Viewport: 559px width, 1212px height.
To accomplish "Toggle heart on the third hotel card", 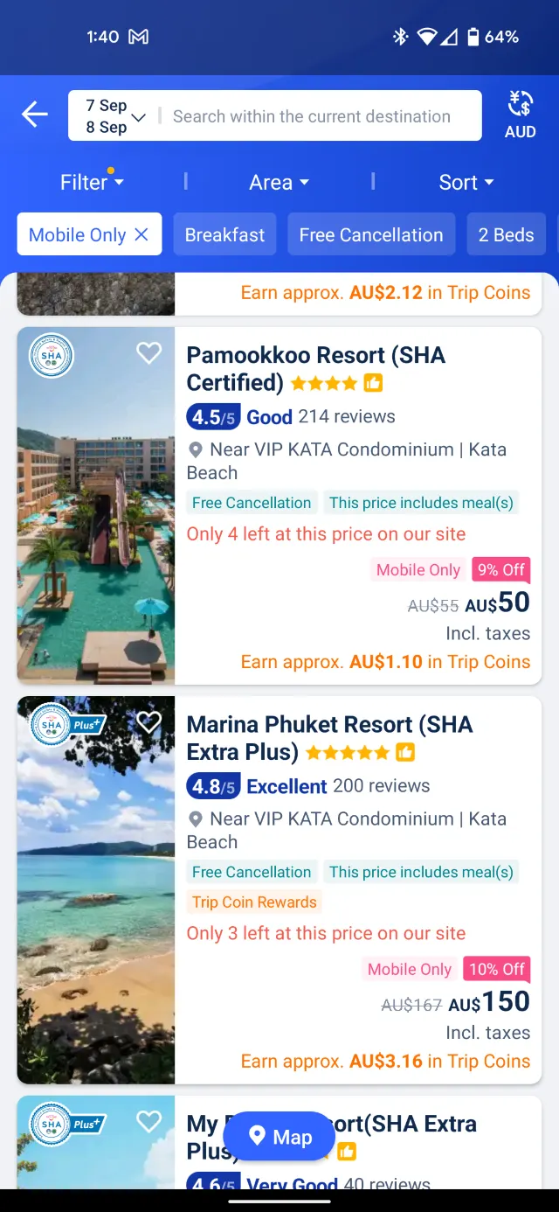I will 149,1120.
